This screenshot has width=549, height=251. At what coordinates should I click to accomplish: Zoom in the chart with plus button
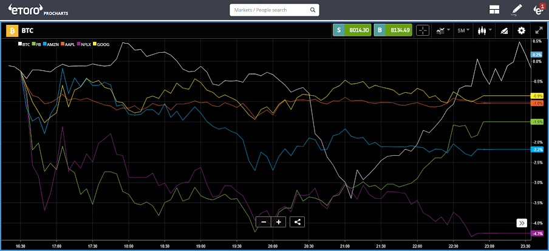point(279,222)
